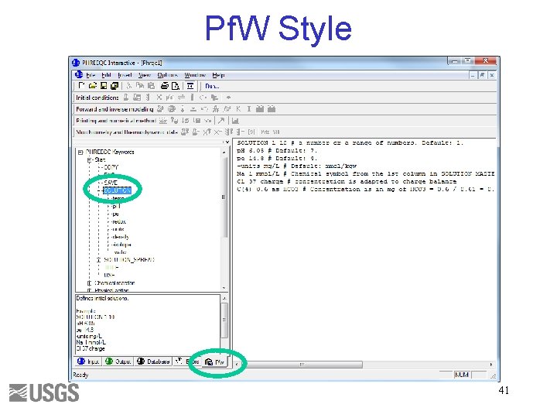Collapse the PHREEQC Keywords tree root
This screenshot has width=557, height=418.
(x=80, y=152)
